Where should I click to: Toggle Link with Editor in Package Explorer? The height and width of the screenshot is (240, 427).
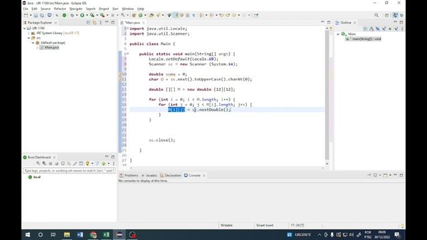[x=95, y=23]
